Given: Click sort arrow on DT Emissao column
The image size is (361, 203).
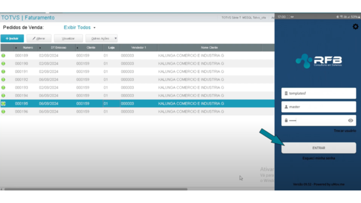Looking at the screenshot, I should tap(40, 48).
